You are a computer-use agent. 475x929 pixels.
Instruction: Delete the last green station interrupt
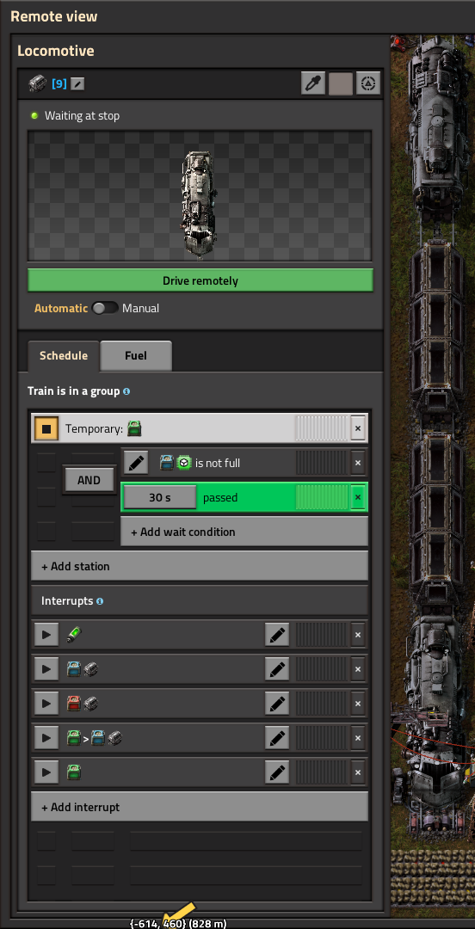(358, 772)
